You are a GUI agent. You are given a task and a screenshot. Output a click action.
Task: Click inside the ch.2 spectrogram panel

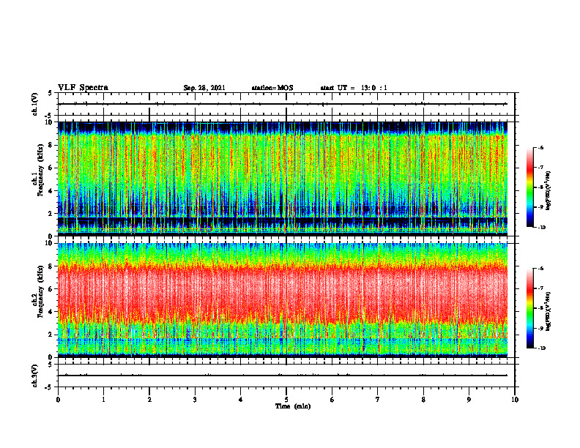(283, 300)
